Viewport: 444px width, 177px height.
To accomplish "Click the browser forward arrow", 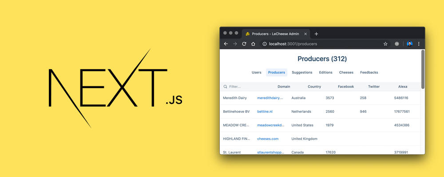I will pos(235,44).
